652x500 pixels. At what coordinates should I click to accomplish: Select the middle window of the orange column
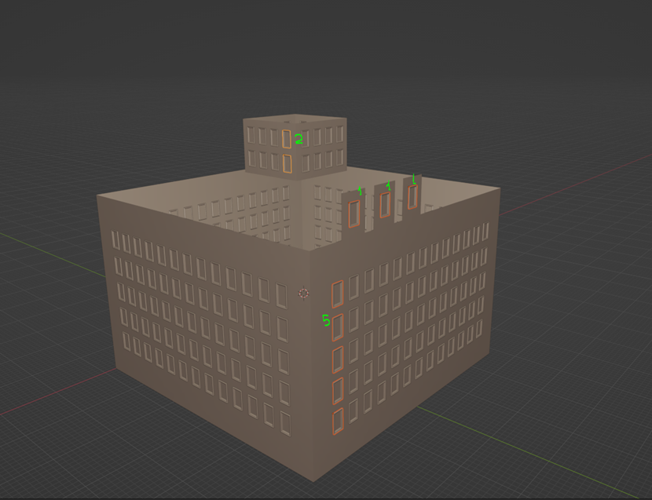pos(338,359)
